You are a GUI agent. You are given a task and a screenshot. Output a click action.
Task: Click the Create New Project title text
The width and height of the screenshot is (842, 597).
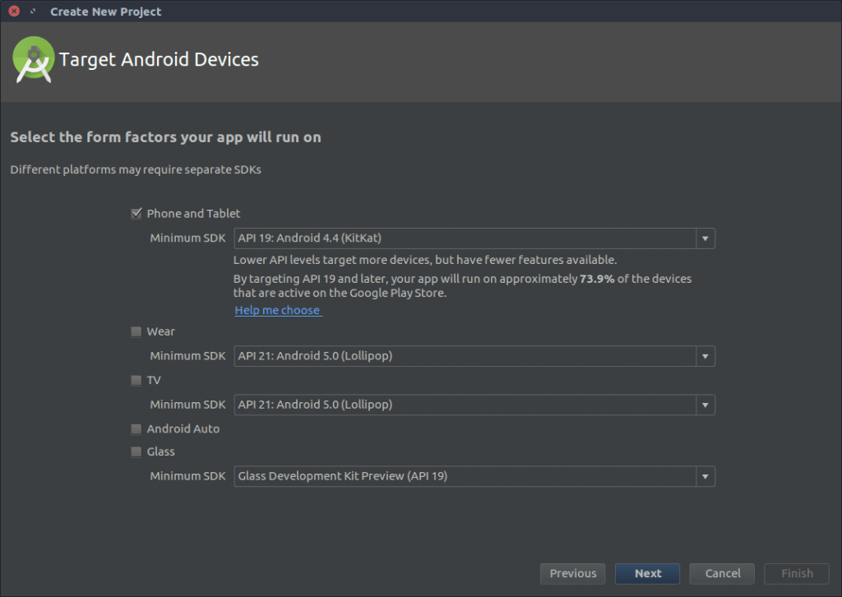106,12
